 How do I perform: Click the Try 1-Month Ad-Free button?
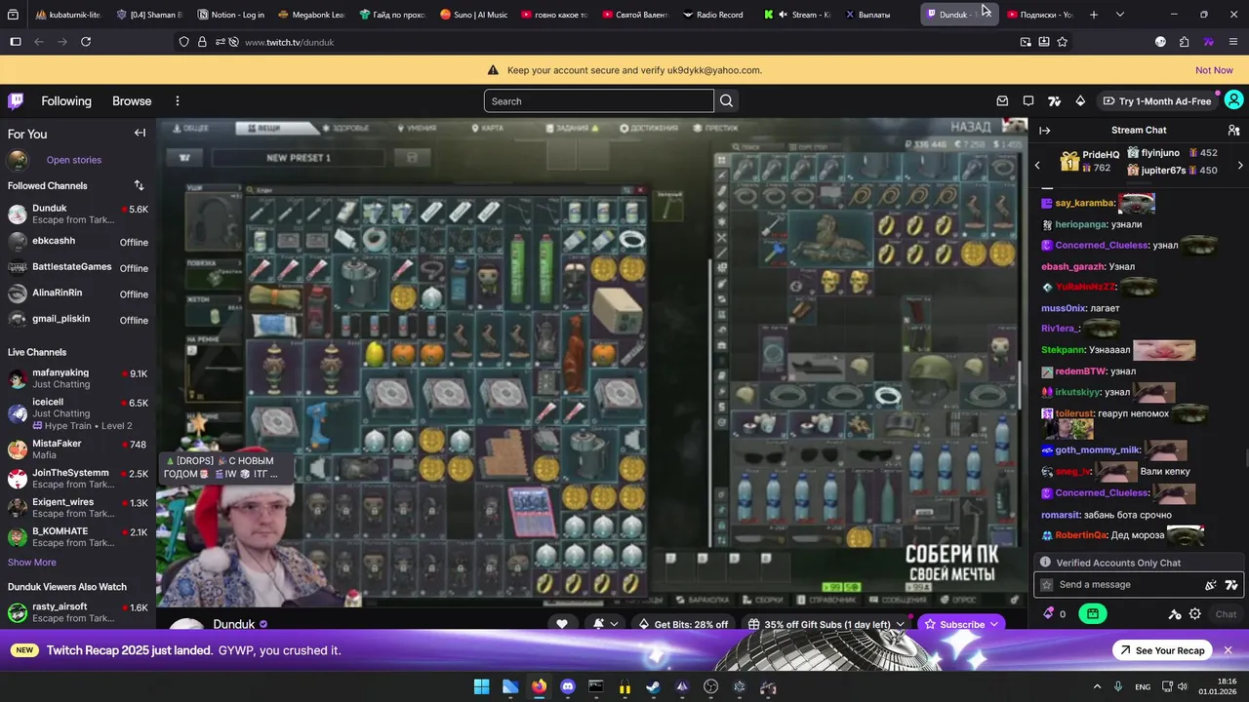(1157, 101)
